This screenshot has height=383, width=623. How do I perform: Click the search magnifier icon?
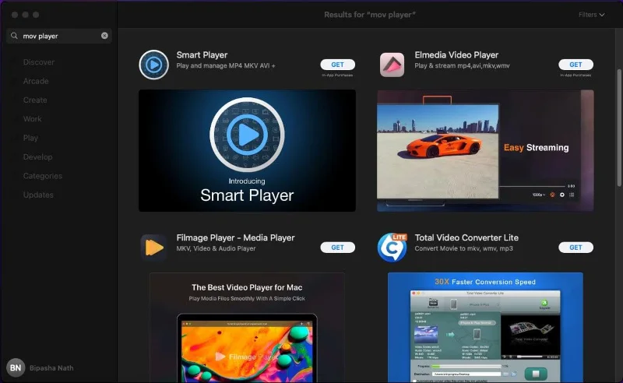click(14, 36)
